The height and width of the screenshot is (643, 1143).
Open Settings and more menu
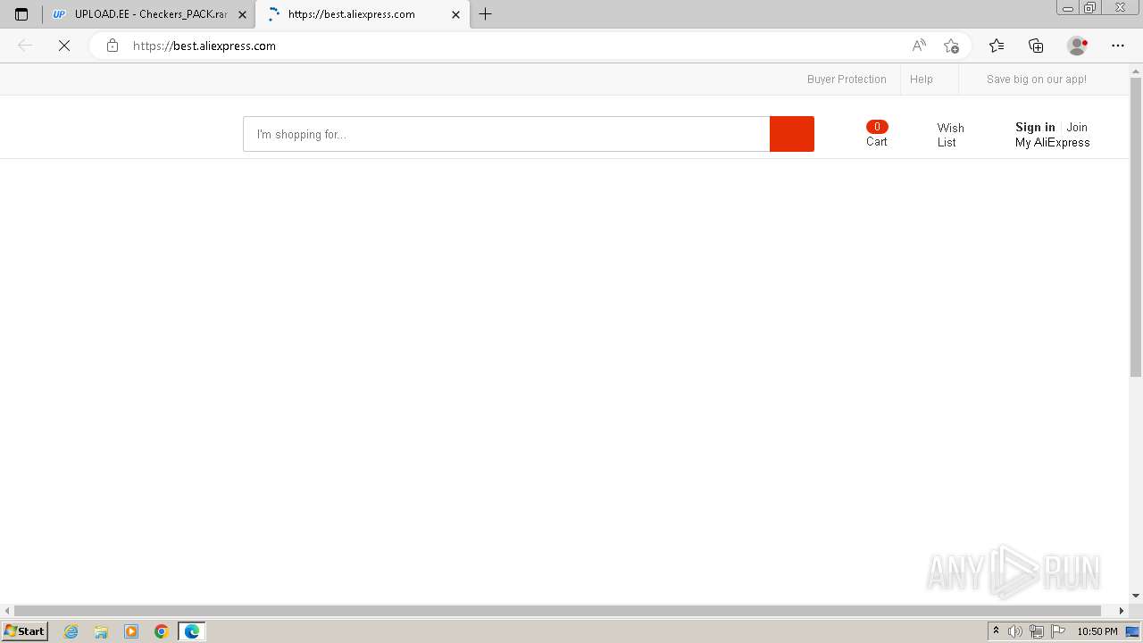tap(1118, 46)
